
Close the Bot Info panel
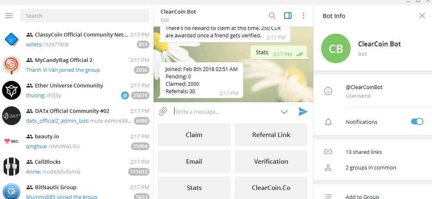422,16
